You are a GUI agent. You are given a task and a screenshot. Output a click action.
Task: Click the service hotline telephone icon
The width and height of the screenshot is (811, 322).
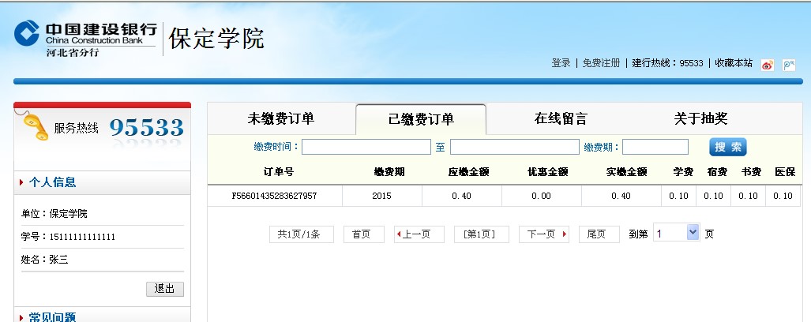tap(32, 127)
